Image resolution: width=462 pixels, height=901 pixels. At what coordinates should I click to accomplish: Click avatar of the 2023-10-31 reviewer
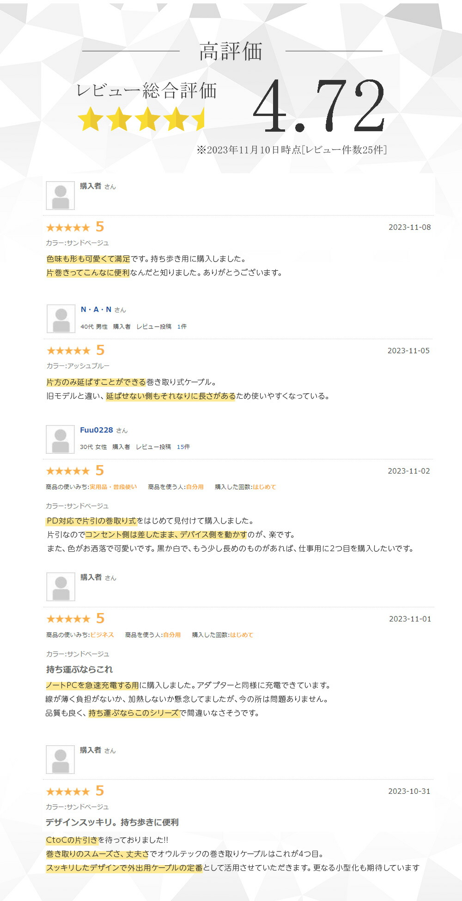click(x=60, y=760)
